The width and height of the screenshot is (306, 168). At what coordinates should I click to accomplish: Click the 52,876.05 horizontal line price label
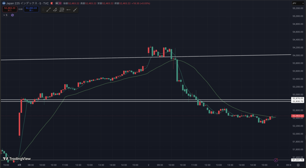[298, 98]
